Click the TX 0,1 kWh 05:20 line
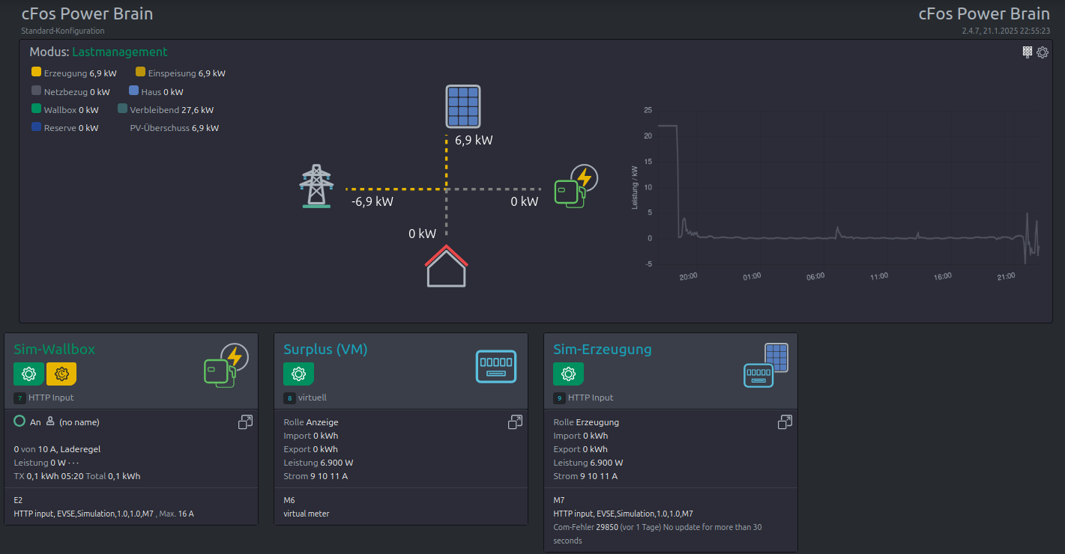The width and height of the screenshot is (1065, 554). [76, 476]
